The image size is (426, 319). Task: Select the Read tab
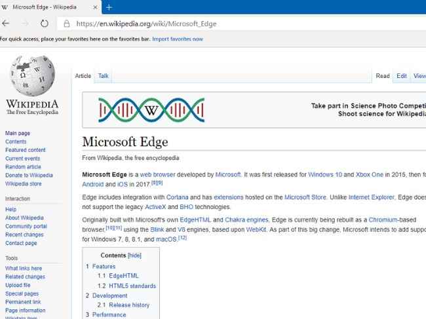click(383, 76)
